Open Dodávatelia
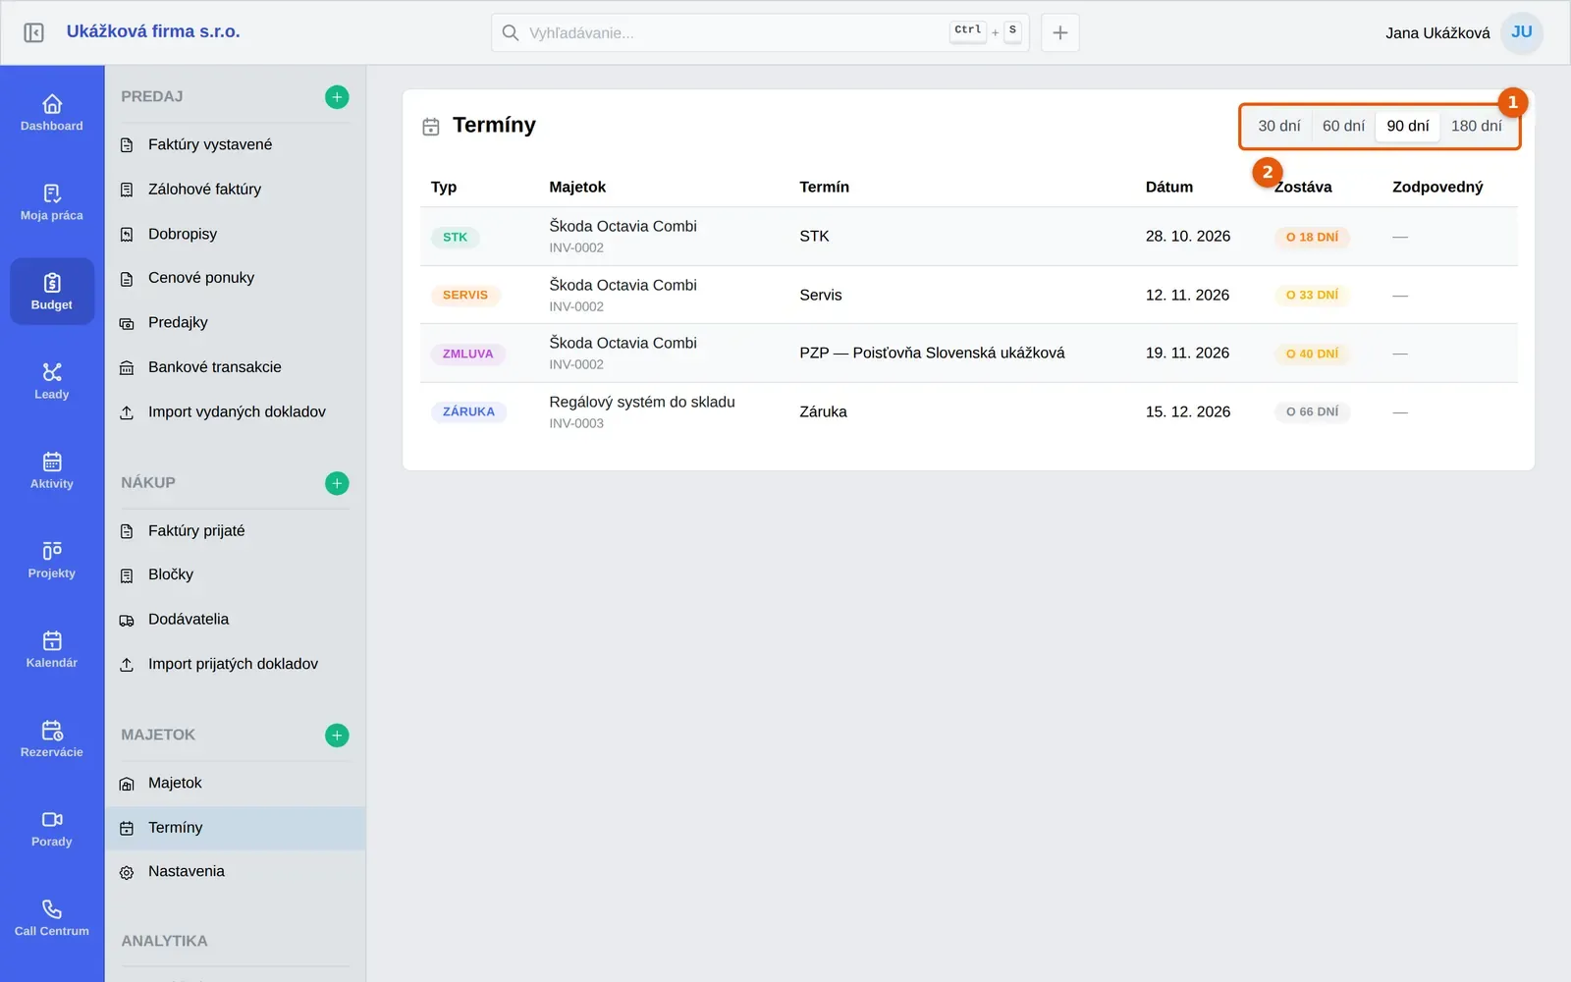 coord(236,620)
